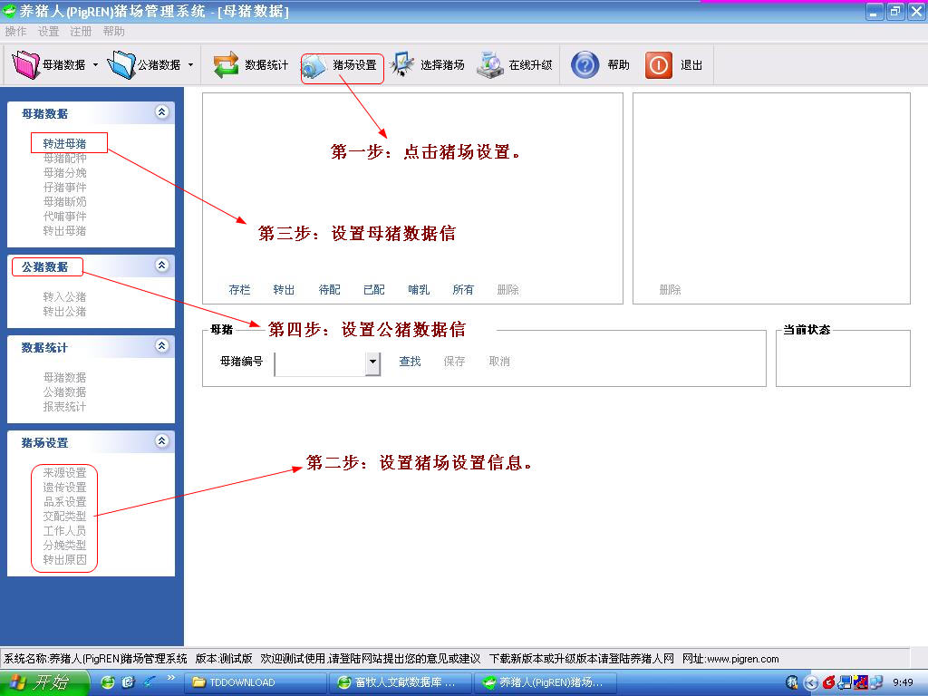Collapse the 母猪数据 sidebar panel
The image size is (928, 696).
[161, 112]
